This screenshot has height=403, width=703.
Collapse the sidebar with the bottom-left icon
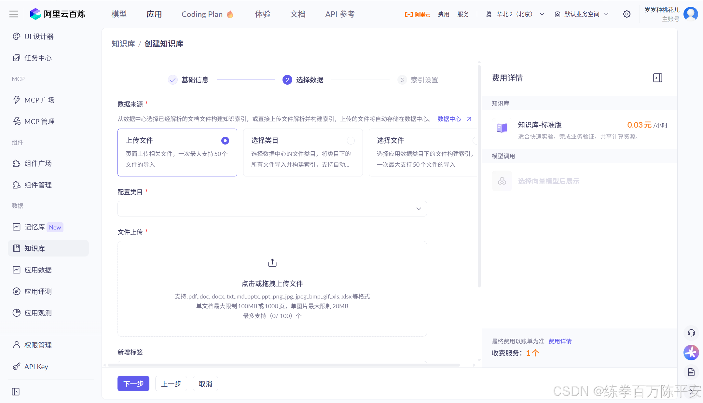pyautogui.click(x=16, y=392)
